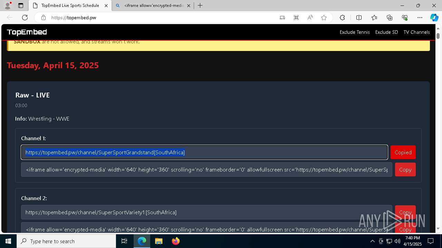Open File Explorer from taskbar
The width and height of the screenshot is (442, 248).
(x=158, y=241)
